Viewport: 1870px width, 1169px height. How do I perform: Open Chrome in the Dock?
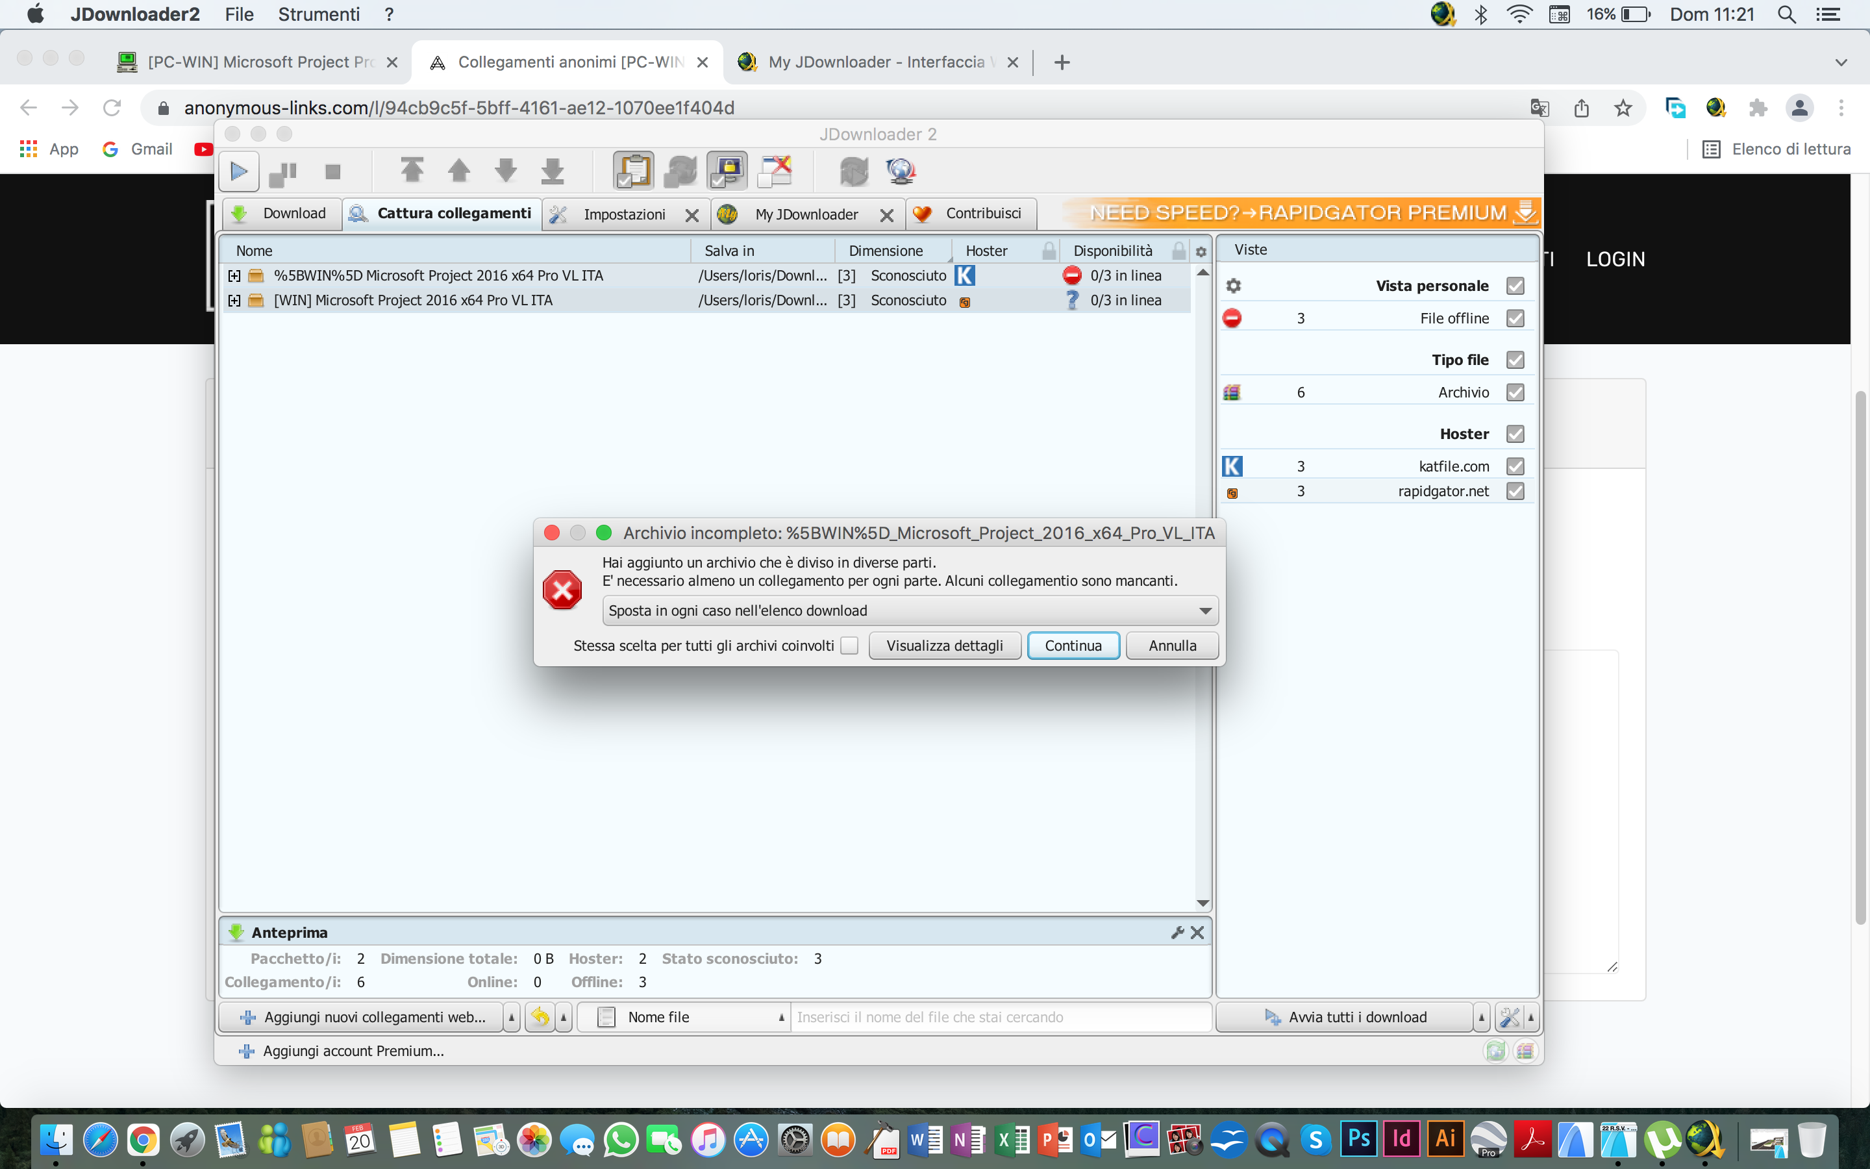[143, 1140]
